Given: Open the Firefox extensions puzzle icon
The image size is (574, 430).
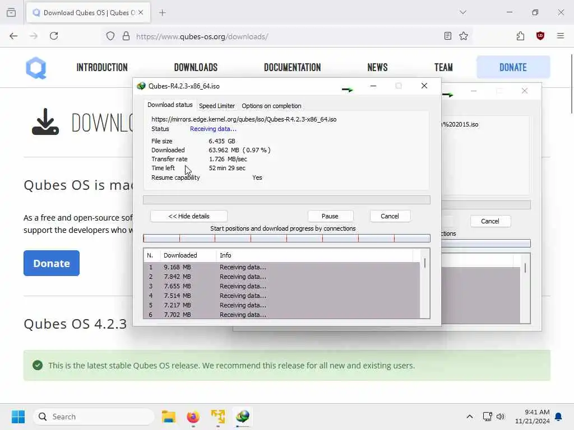Looking at the screenshot, I should coord(520,36).
